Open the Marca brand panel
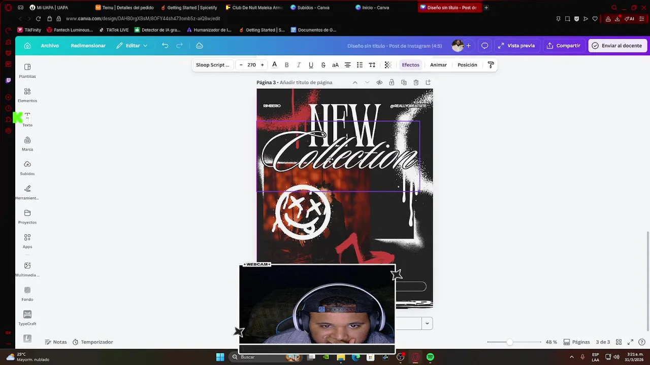 tap(27, 143)
